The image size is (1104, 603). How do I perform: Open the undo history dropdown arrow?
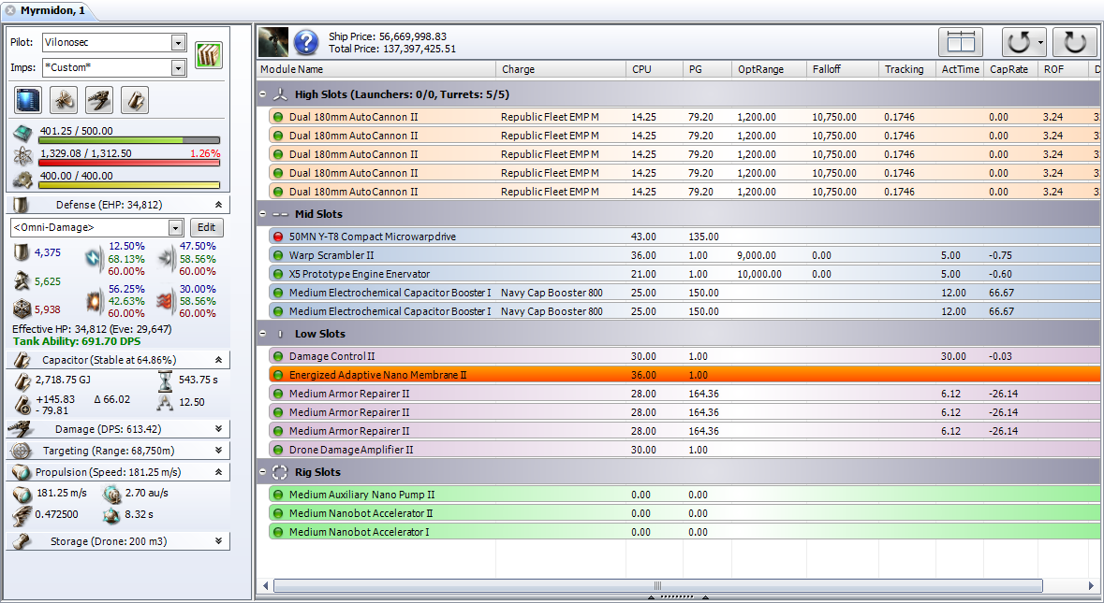[x=1040, y=42]
